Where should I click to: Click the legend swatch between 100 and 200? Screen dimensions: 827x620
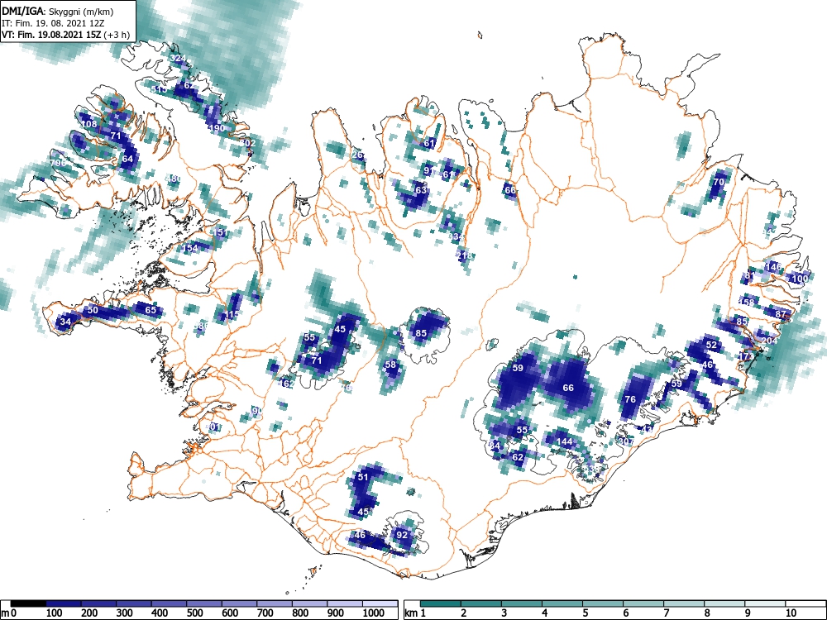tap(64, 603)
